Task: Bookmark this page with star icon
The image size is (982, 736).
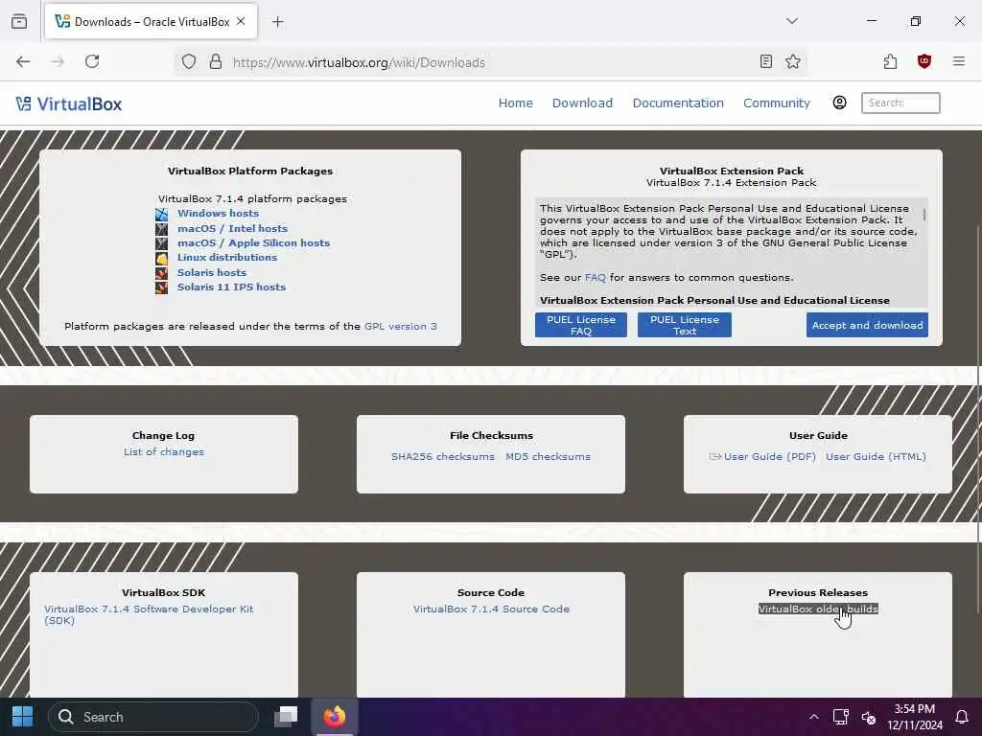Action: 793,61
